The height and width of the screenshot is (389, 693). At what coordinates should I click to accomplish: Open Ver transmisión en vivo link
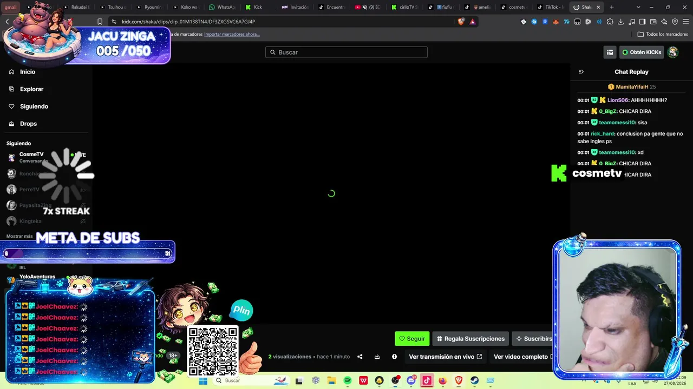[446, 357]
